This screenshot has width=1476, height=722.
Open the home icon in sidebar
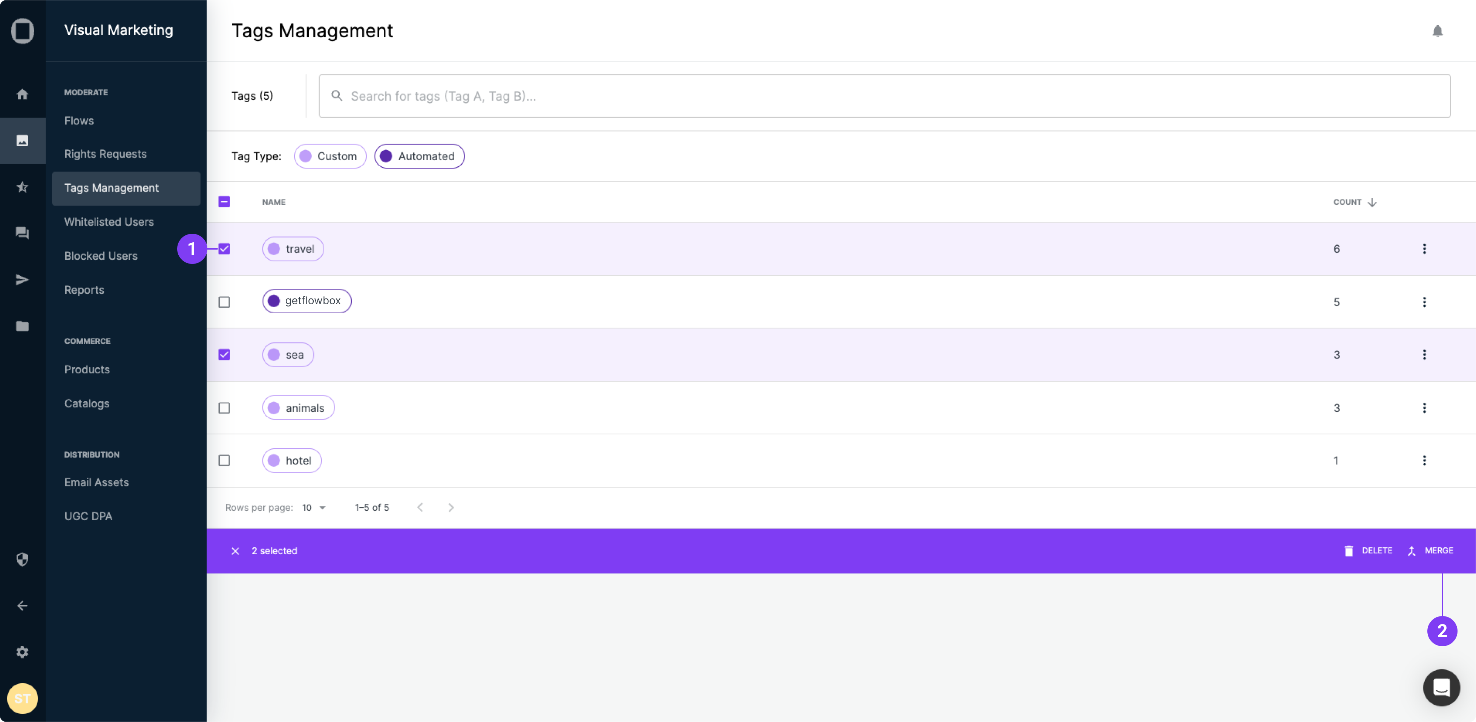click(22, 94)
